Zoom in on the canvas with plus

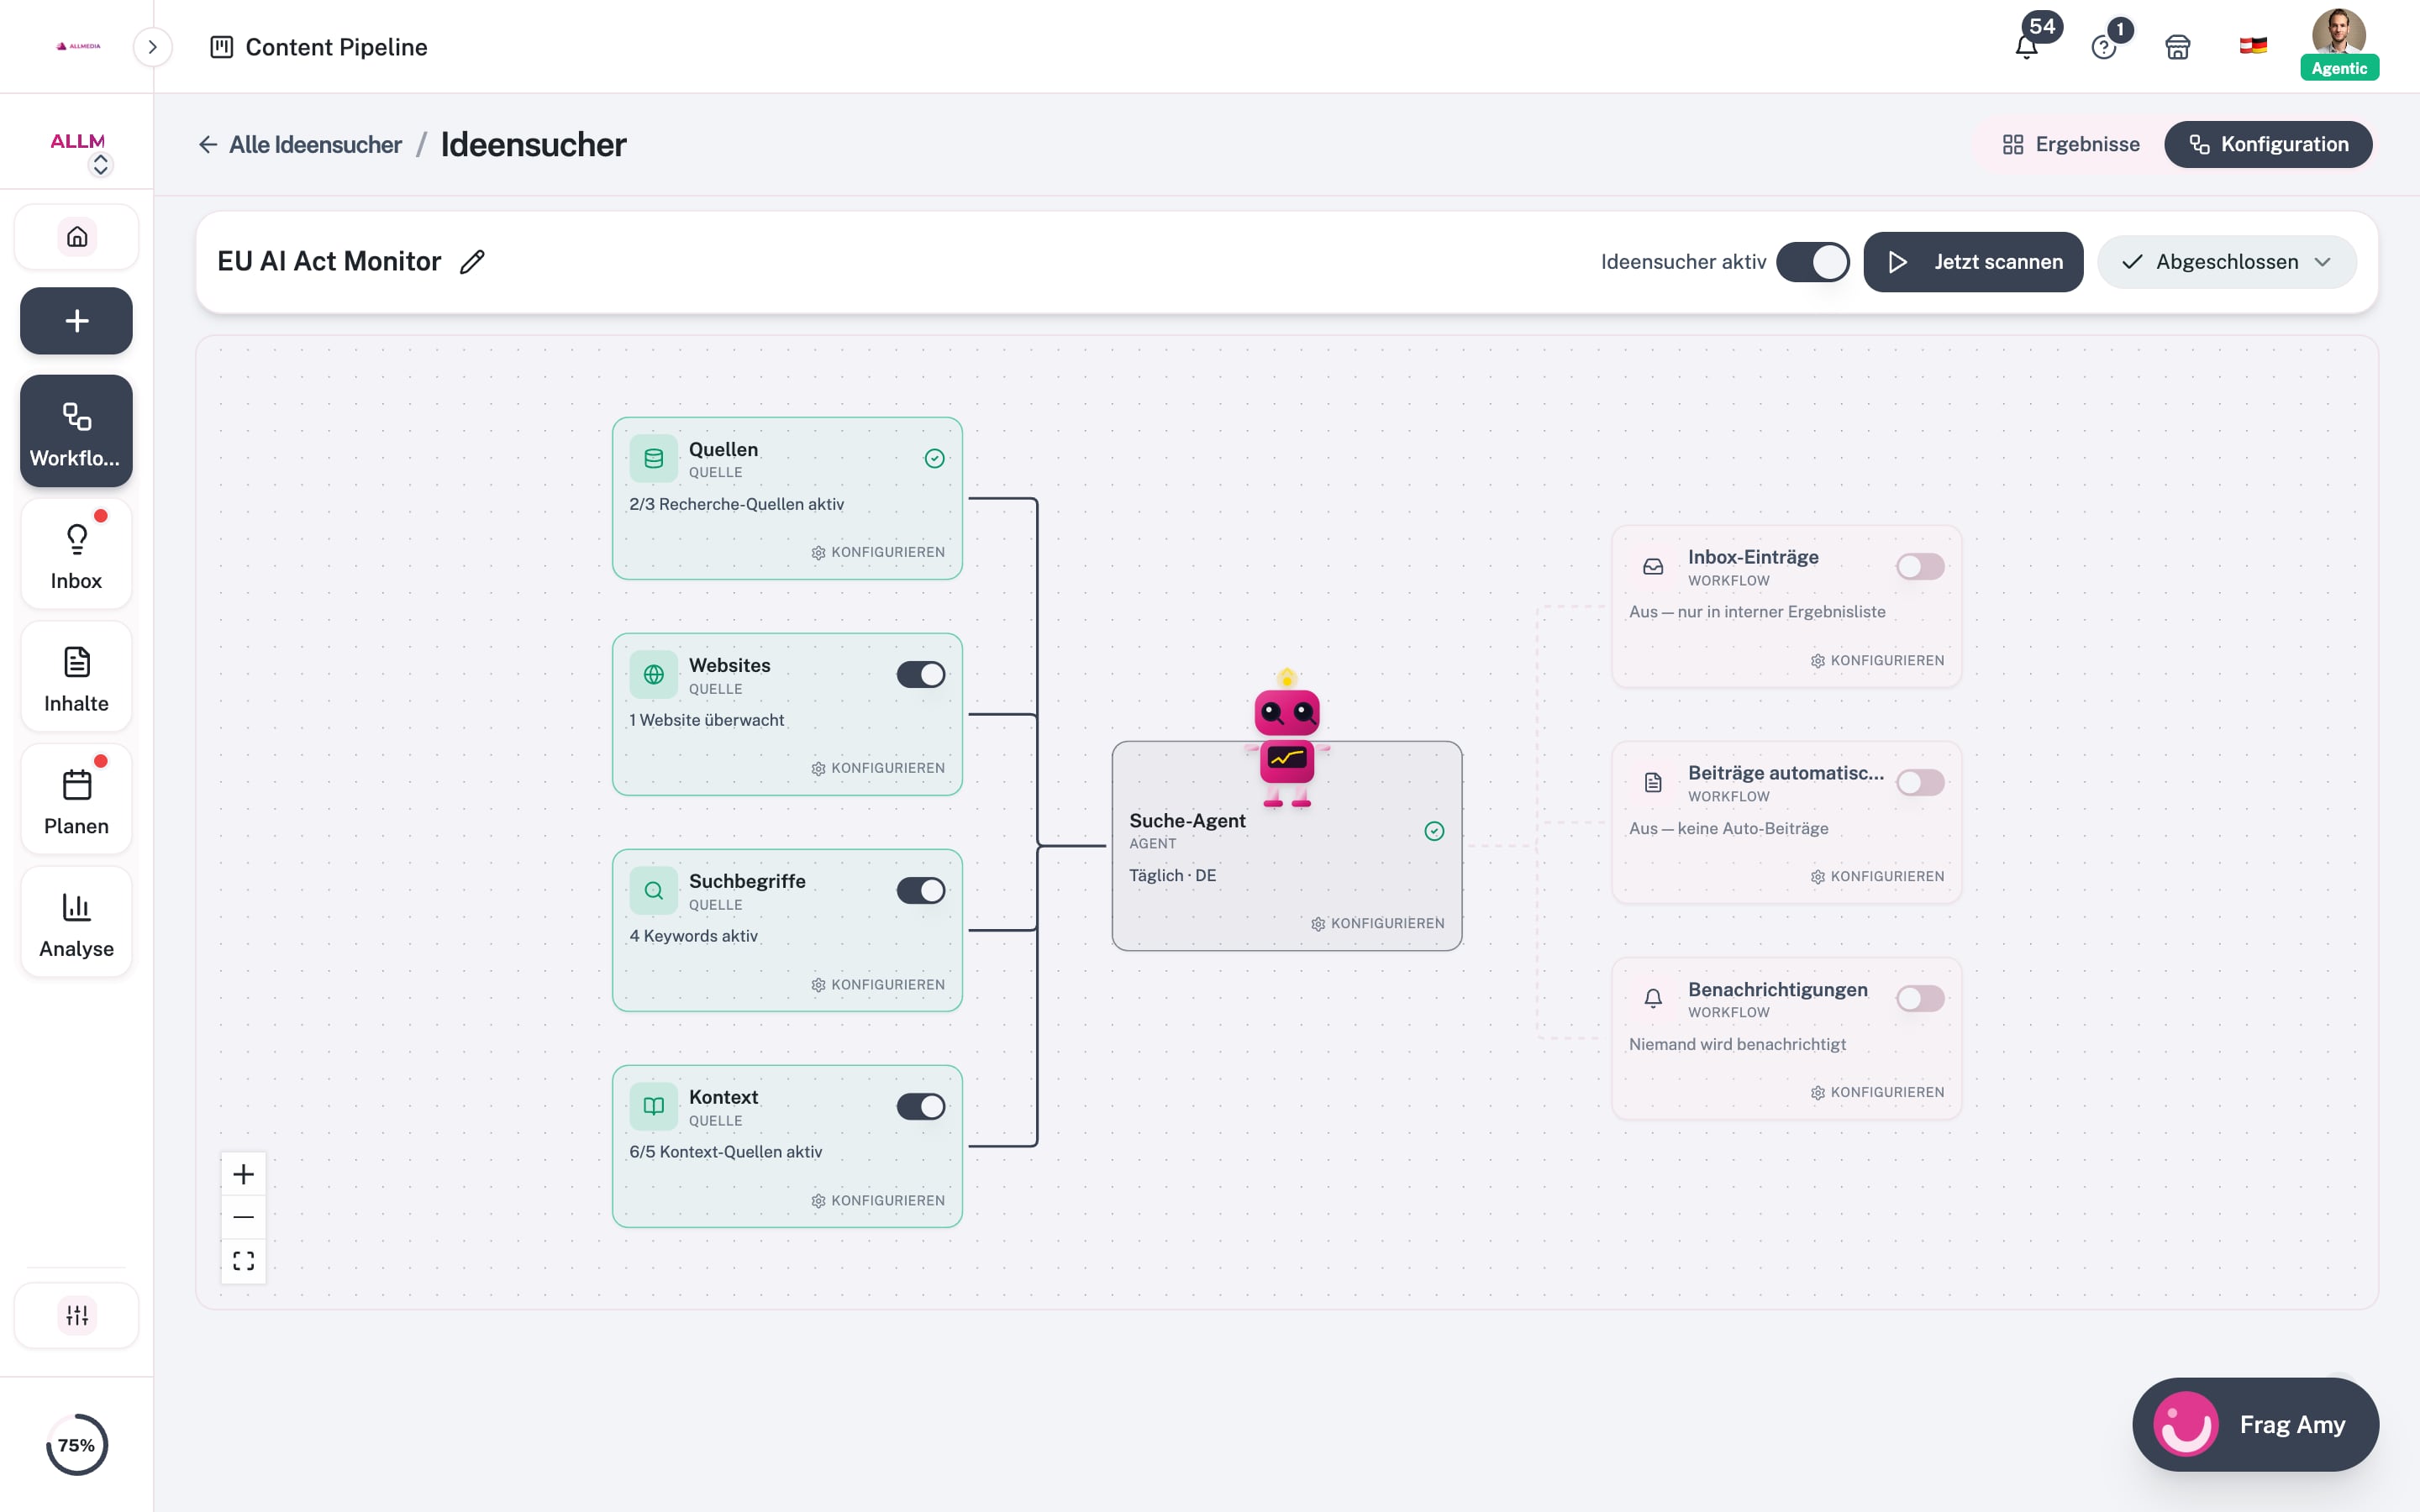tap(243, 1174)
